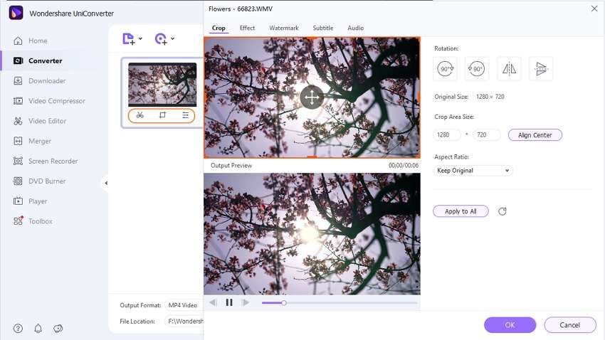Click the reset crop settings icon
The image size is (605, 340).
point(503,211)
